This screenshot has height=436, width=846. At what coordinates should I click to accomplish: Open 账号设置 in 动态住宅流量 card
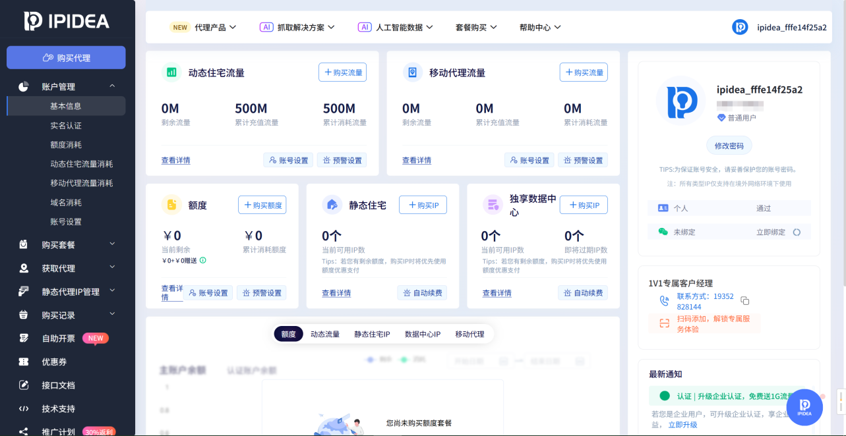[x=288, y=160]
